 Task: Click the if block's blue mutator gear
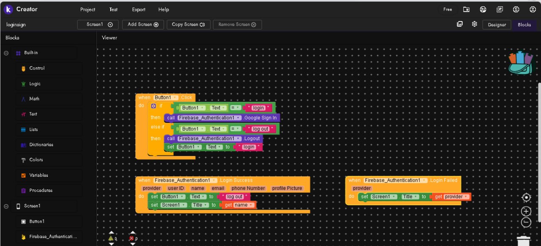[x=154, y=106]
